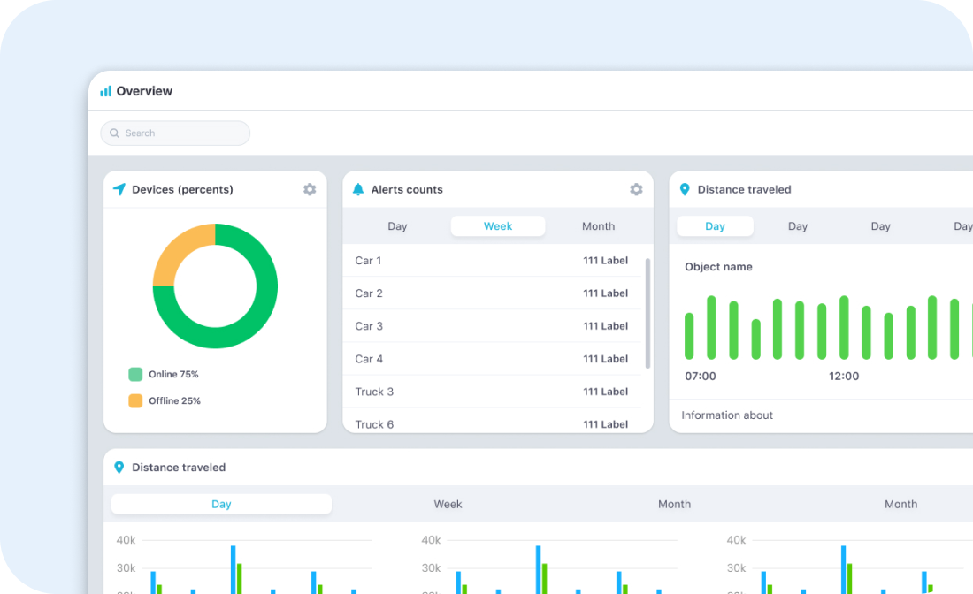Select the active Day tab in bottom Distance traveled

pyautogui.click(x=221, y=504)
